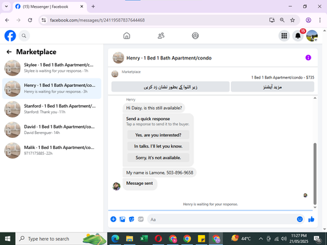Open the tab search dropdown arrow
Image resolution: width=327 pixels, height=245 pixels.
point(7,7)
